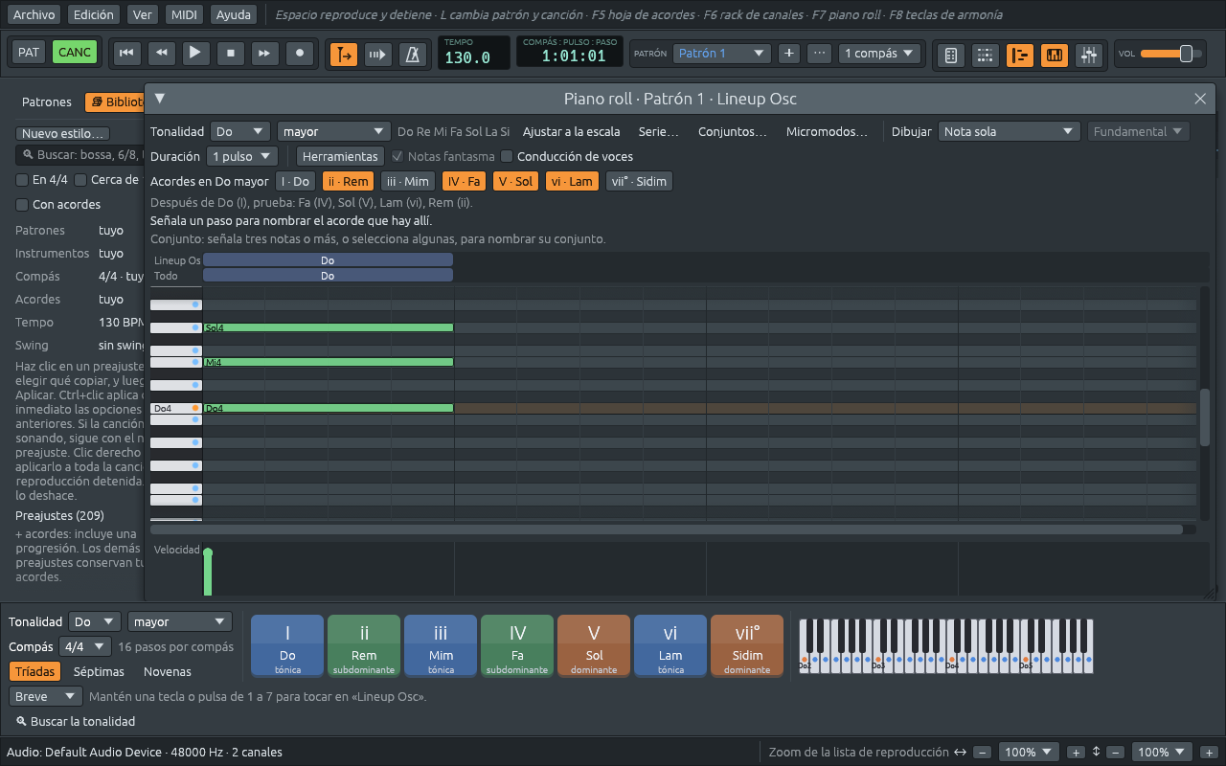This screenshot has width=1226, height=766.
Task: Open the Compás 4/4 dropdown
Action: [x=85, y=646]
